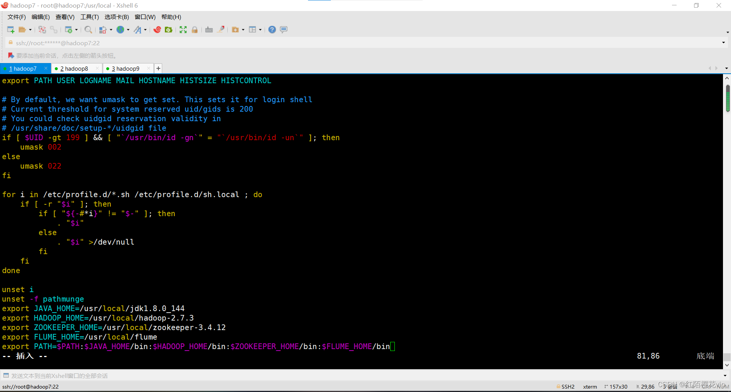Viewport: 731px width, 392px height.
Task: Click the export HADOOP_HOME line
Action: click(98, 318)
